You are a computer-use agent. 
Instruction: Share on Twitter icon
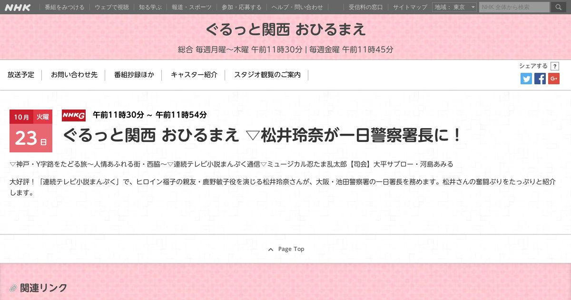click(x=526, y=79)
